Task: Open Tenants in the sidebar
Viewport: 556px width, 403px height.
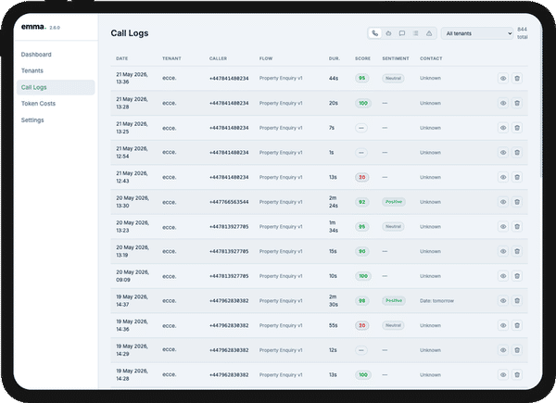Action: (32, 71)
